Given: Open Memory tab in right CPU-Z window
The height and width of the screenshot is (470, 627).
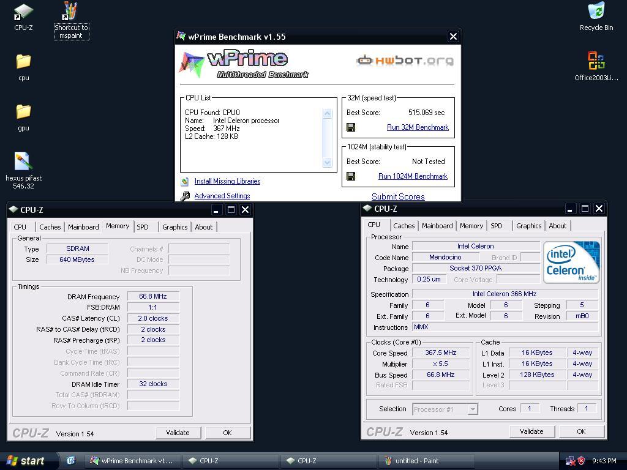Looking at the screenshot, I should [x=471, y=226].
